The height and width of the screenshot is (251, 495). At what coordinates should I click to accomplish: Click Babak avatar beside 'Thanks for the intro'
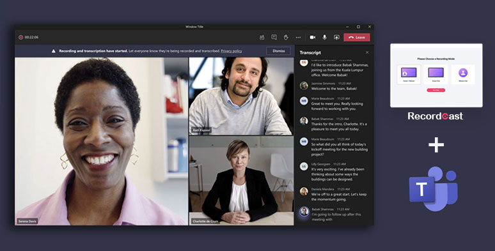(x=304, y=121)
